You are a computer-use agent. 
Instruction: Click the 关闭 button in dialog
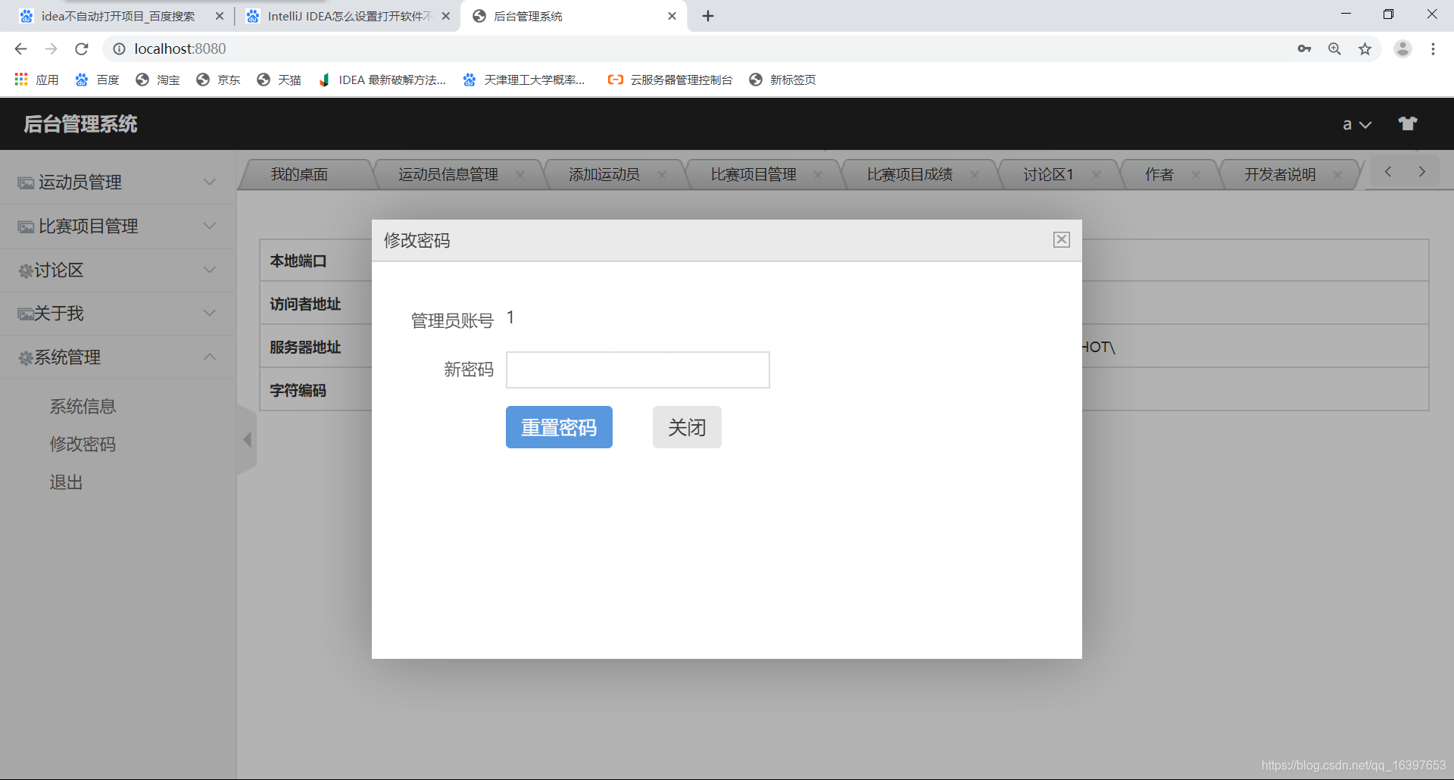point(687,427)
